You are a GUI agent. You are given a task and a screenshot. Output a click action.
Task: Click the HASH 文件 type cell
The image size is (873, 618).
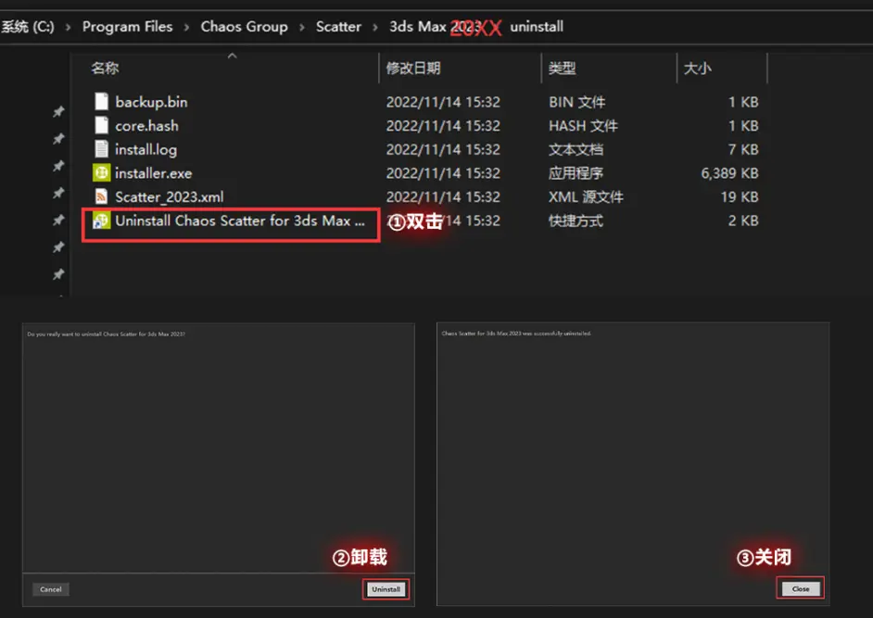[x=583, y=126]
